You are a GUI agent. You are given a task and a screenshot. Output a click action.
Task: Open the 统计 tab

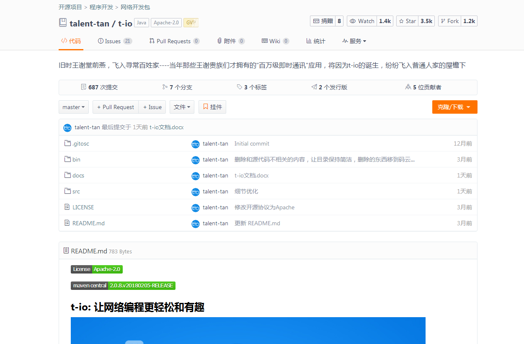[x=316, y=41]
